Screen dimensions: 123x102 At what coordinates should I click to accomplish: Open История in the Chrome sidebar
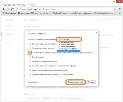tap(8, 26)
